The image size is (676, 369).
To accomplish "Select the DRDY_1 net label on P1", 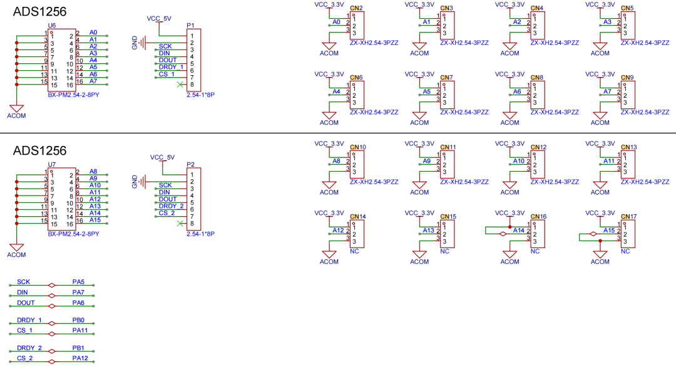I will [171, 67].
